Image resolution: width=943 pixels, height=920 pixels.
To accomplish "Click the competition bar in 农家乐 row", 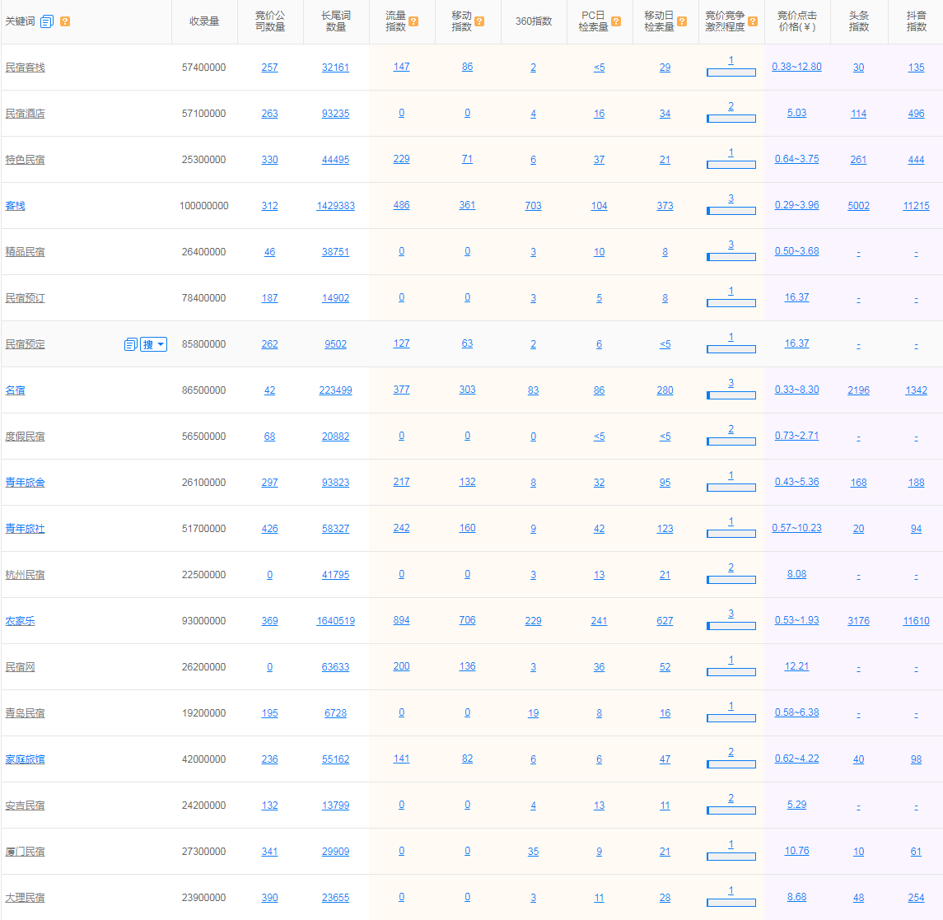I will point(731,626).
